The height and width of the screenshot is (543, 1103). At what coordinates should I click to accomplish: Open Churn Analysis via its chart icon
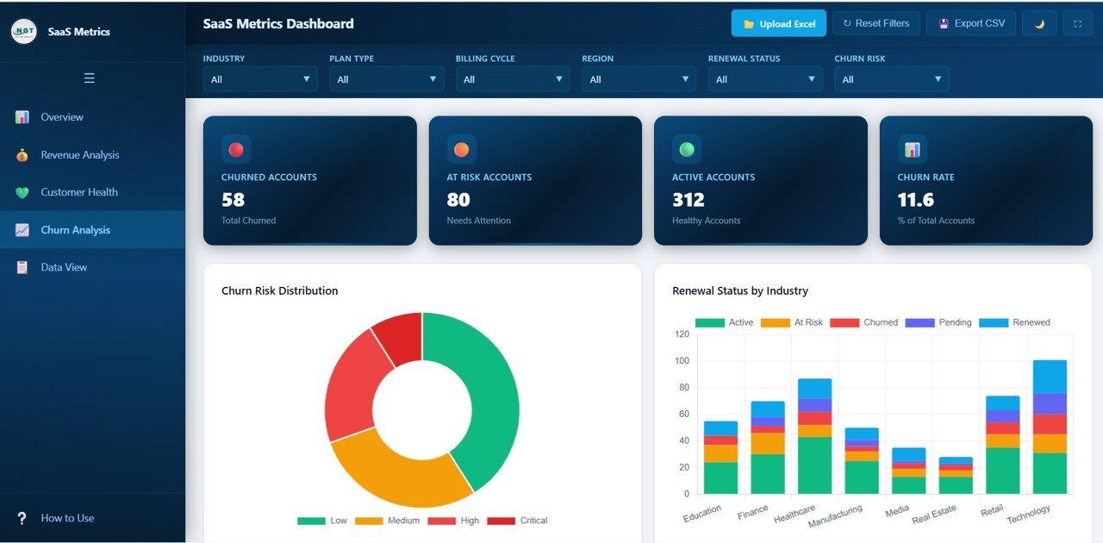[x=21, y=229]
